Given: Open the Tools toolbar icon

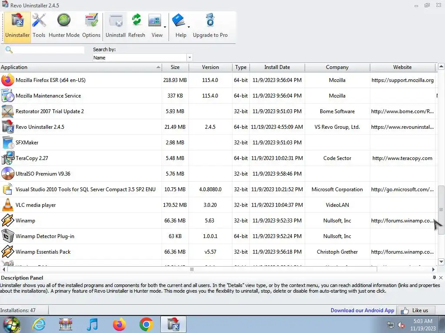Looking at the screenshot, I should tap(39, 20).
